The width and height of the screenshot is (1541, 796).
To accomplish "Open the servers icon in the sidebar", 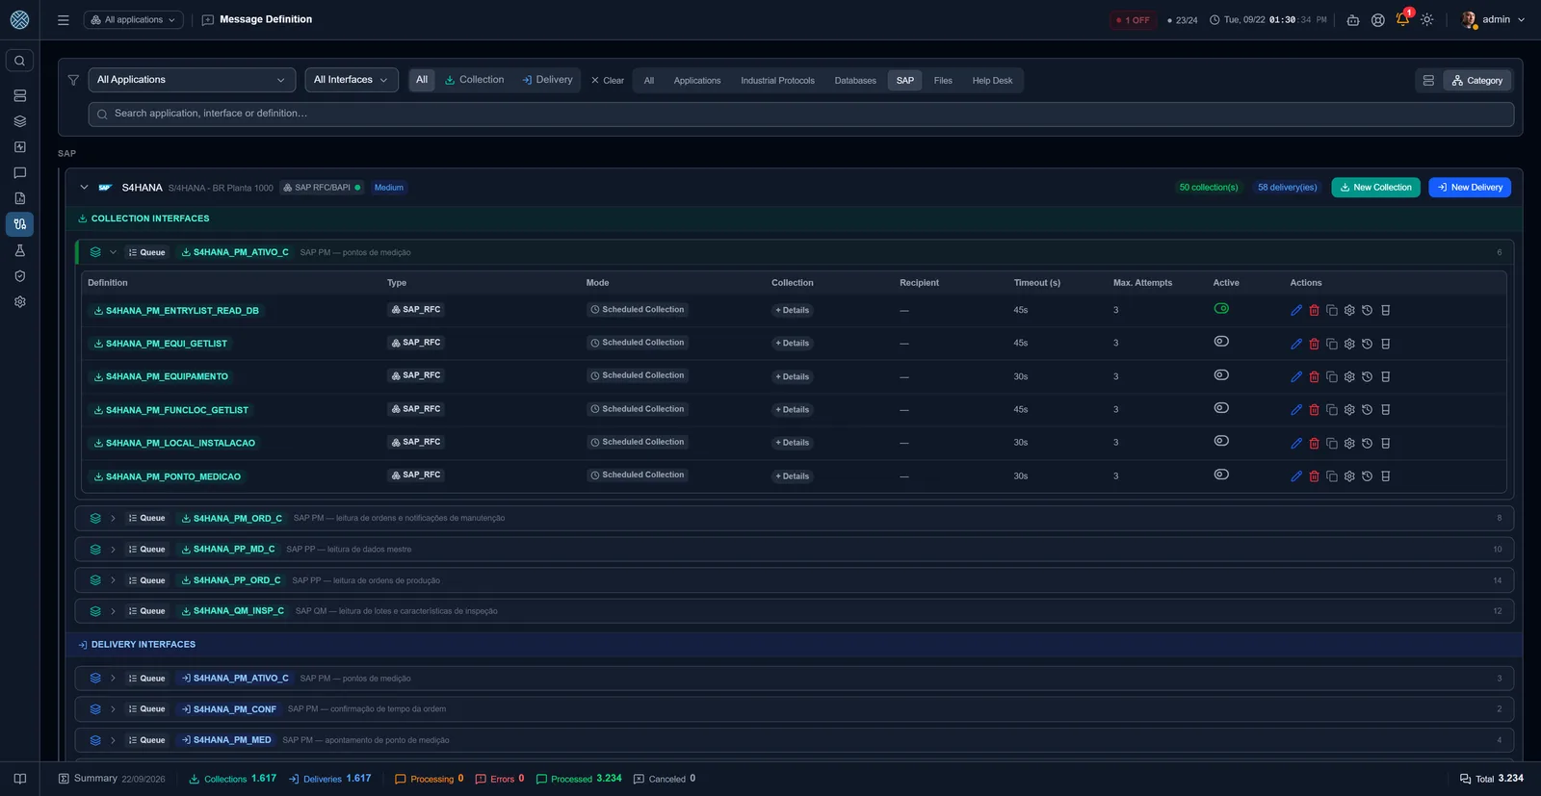I will 19,96.
